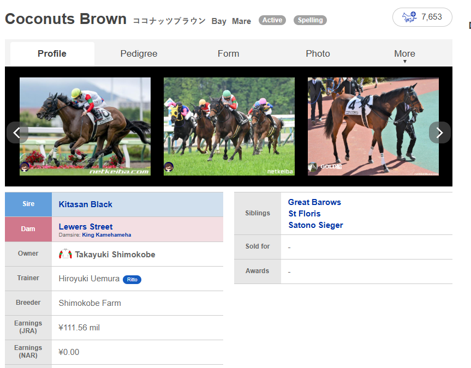Image resolution: width=471 pixels, height=368 pixels.
Task: Click the Japanese name ココナッツブラウン
Action: (169, 21)
